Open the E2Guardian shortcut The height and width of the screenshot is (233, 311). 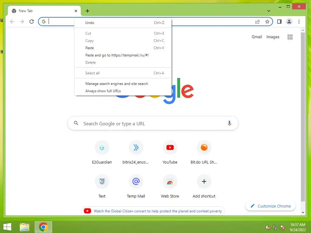[102, 152]
